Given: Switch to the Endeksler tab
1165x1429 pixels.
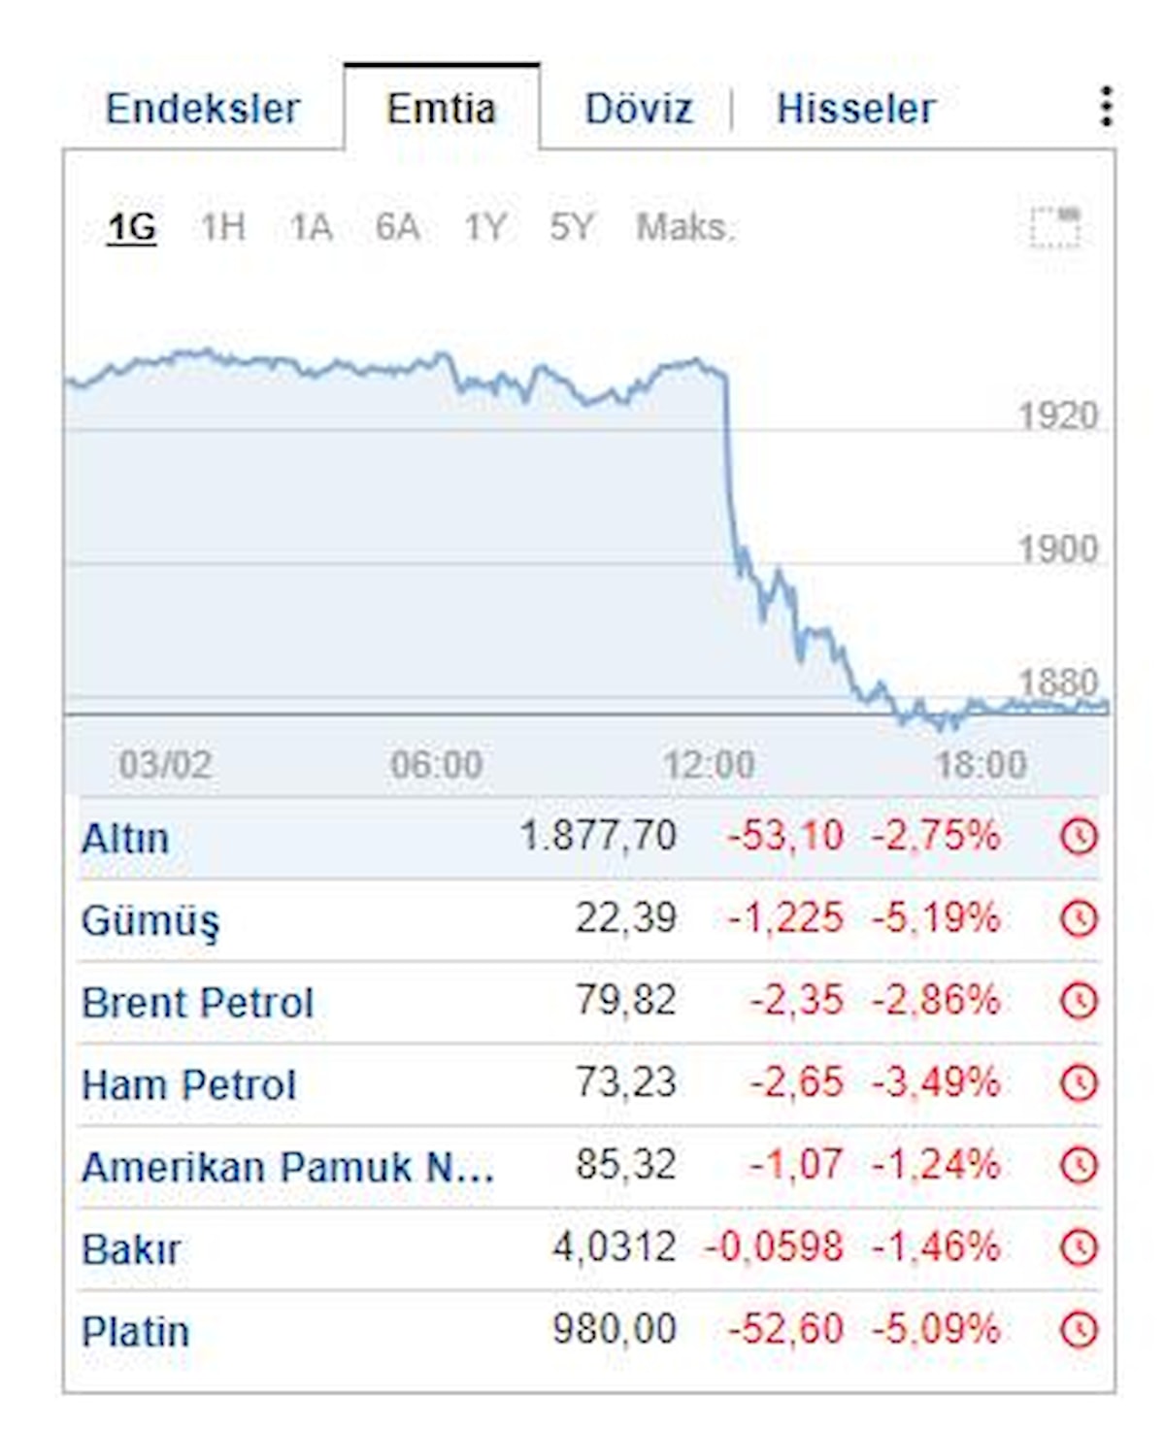Looking at the screenshot, I should click(x=202, y=109).
